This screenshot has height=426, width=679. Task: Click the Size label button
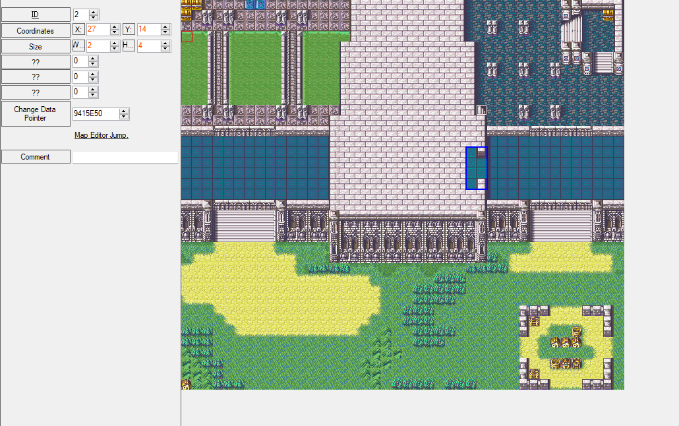click(x=36, y=46)
